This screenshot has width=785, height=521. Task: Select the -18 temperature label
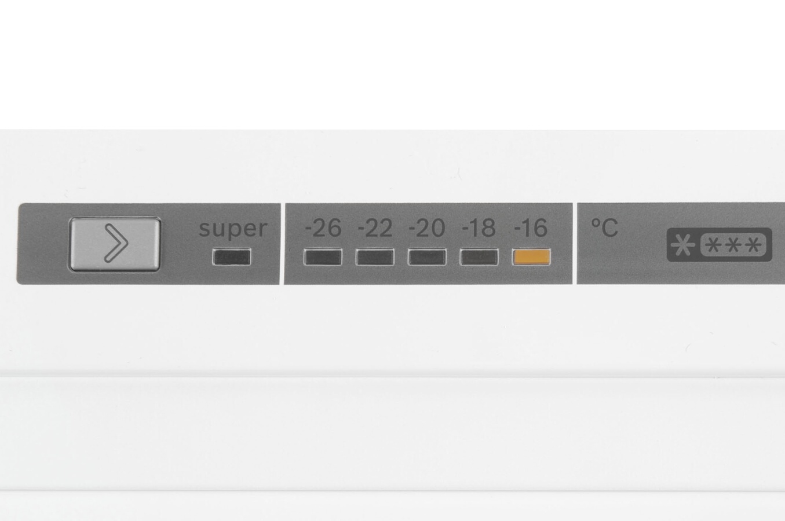(479, 228)
